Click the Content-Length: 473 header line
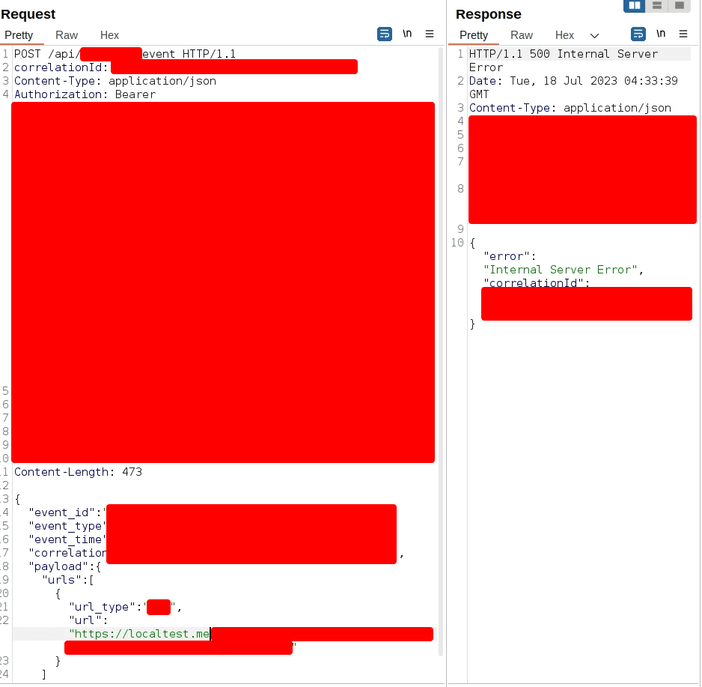702x687 pixels. (x=78, y=472)
